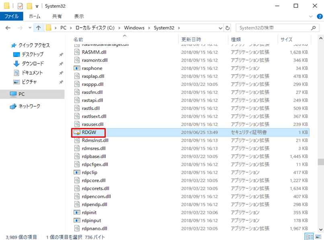Viewport: 324px width, 240px height.
Task: Click the RDGW security certificate file icon
Action: coord(77,132)
